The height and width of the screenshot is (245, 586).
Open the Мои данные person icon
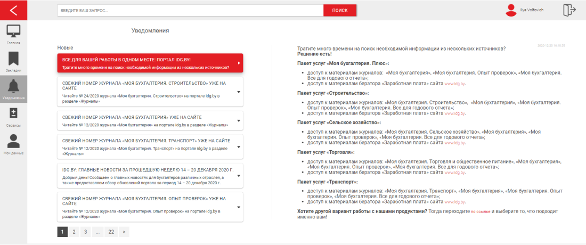pyautogui.click(x=13, y=142)
